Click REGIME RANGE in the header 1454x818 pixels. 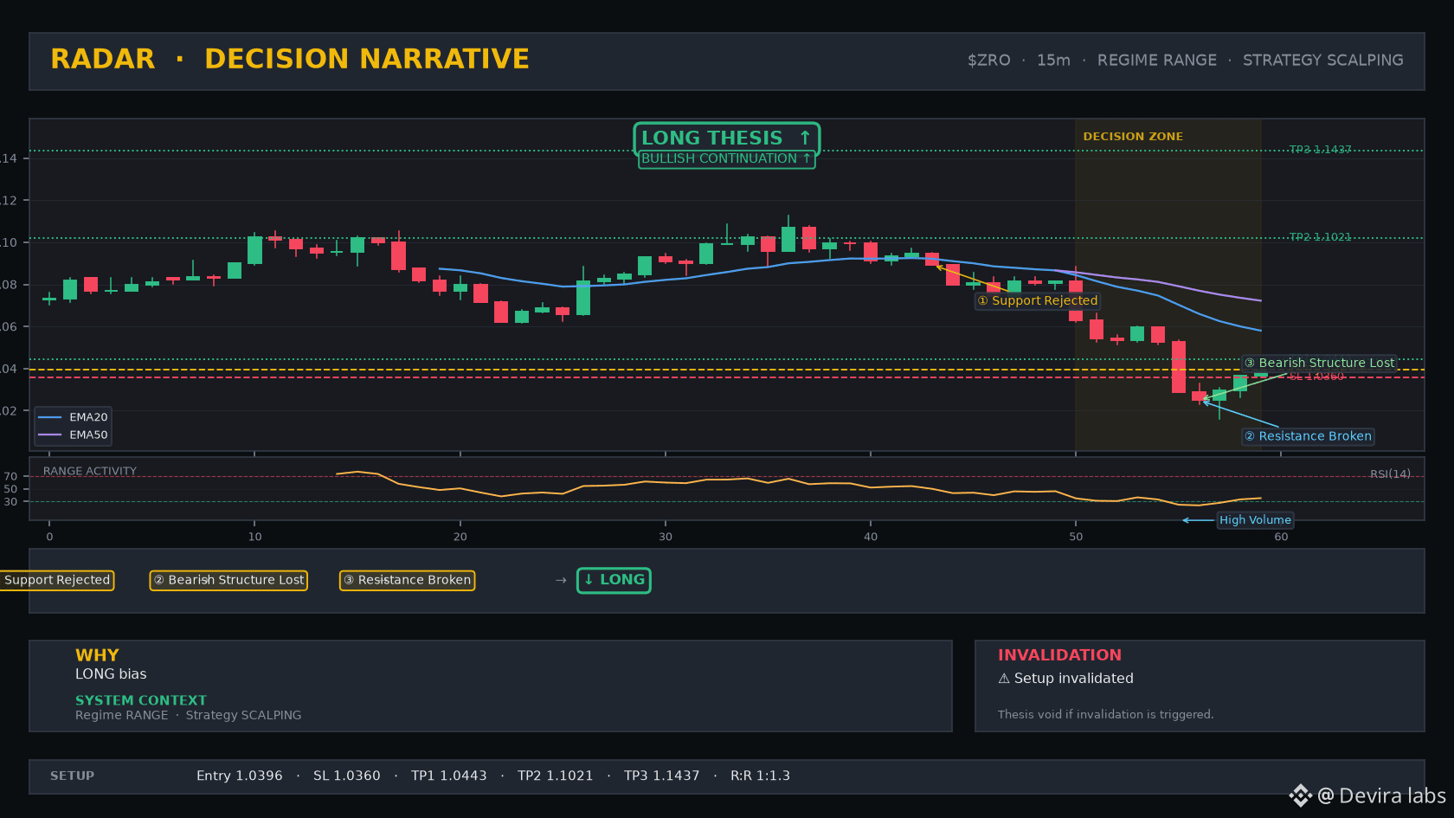pyautogui.click(x=1157, y=60)
